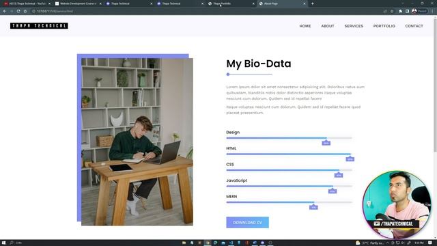Viewport: 437px width, 246px height.
Task: Go to the CONTACT nav link
Action: [x=414, y=26]
